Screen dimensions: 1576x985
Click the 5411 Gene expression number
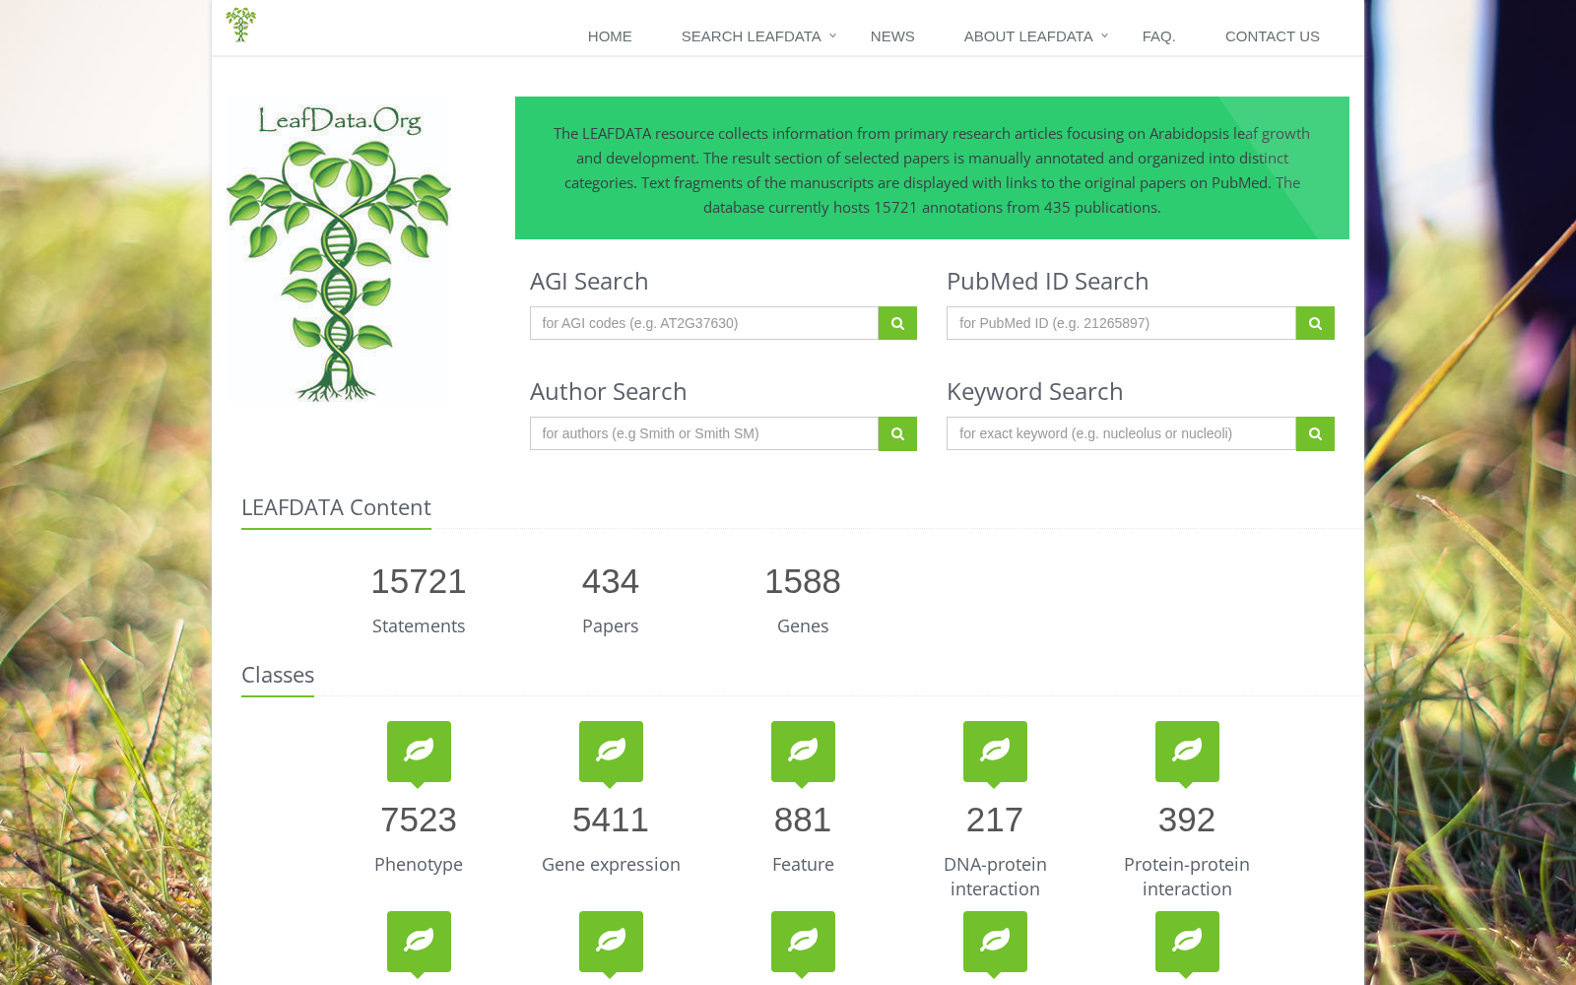pos(611,820)
